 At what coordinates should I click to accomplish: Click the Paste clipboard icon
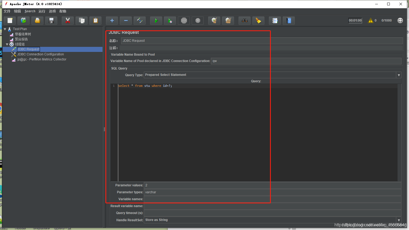point(96,20)
